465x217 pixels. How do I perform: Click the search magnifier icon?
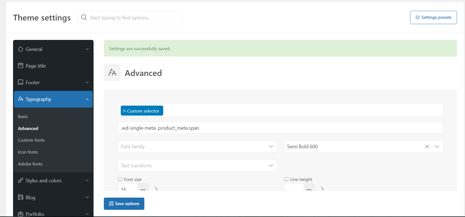[84, 17]
